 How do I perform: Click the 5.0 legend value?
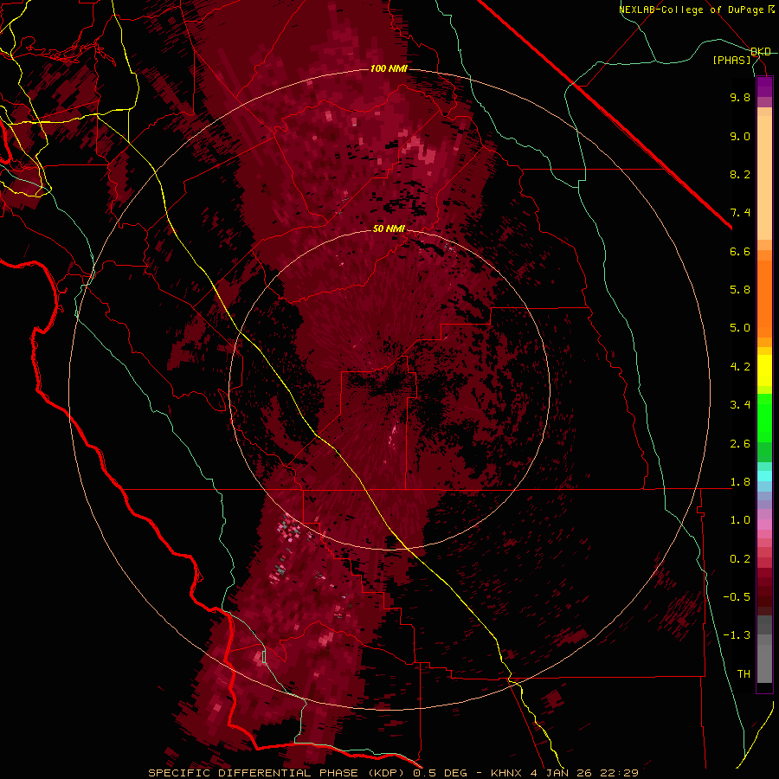click(x=740, y=328)
